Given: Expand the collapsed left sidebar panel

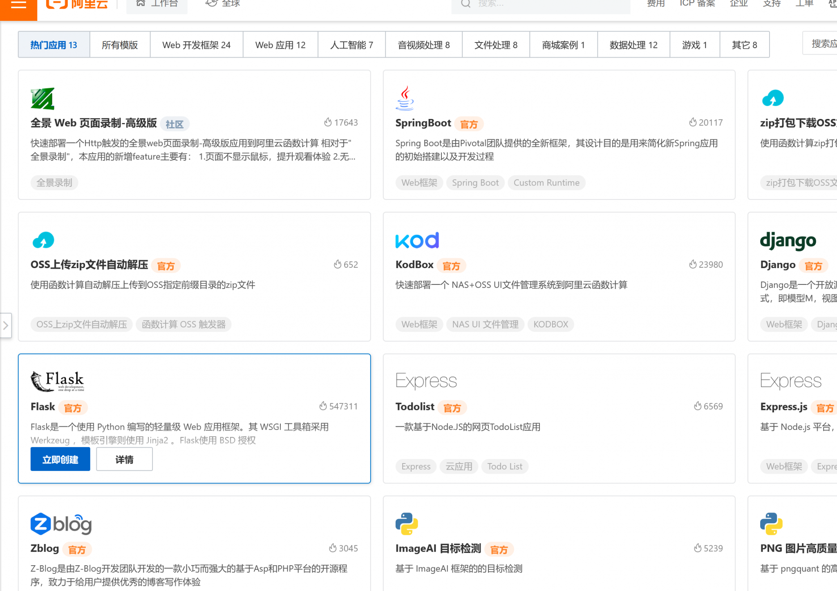Looking at the screenshot, I should 6,325.
